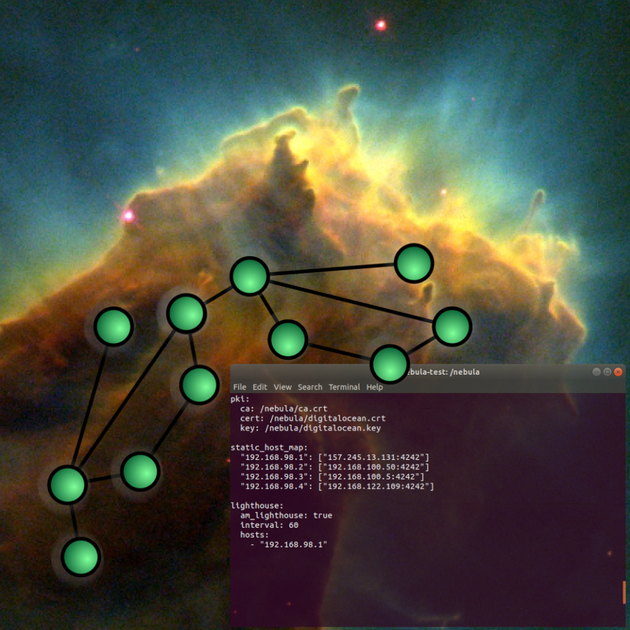This screenshot has height=630, width=630.
Task: Click the 'interval: 60' line
Action: click(x=269, y=525)
